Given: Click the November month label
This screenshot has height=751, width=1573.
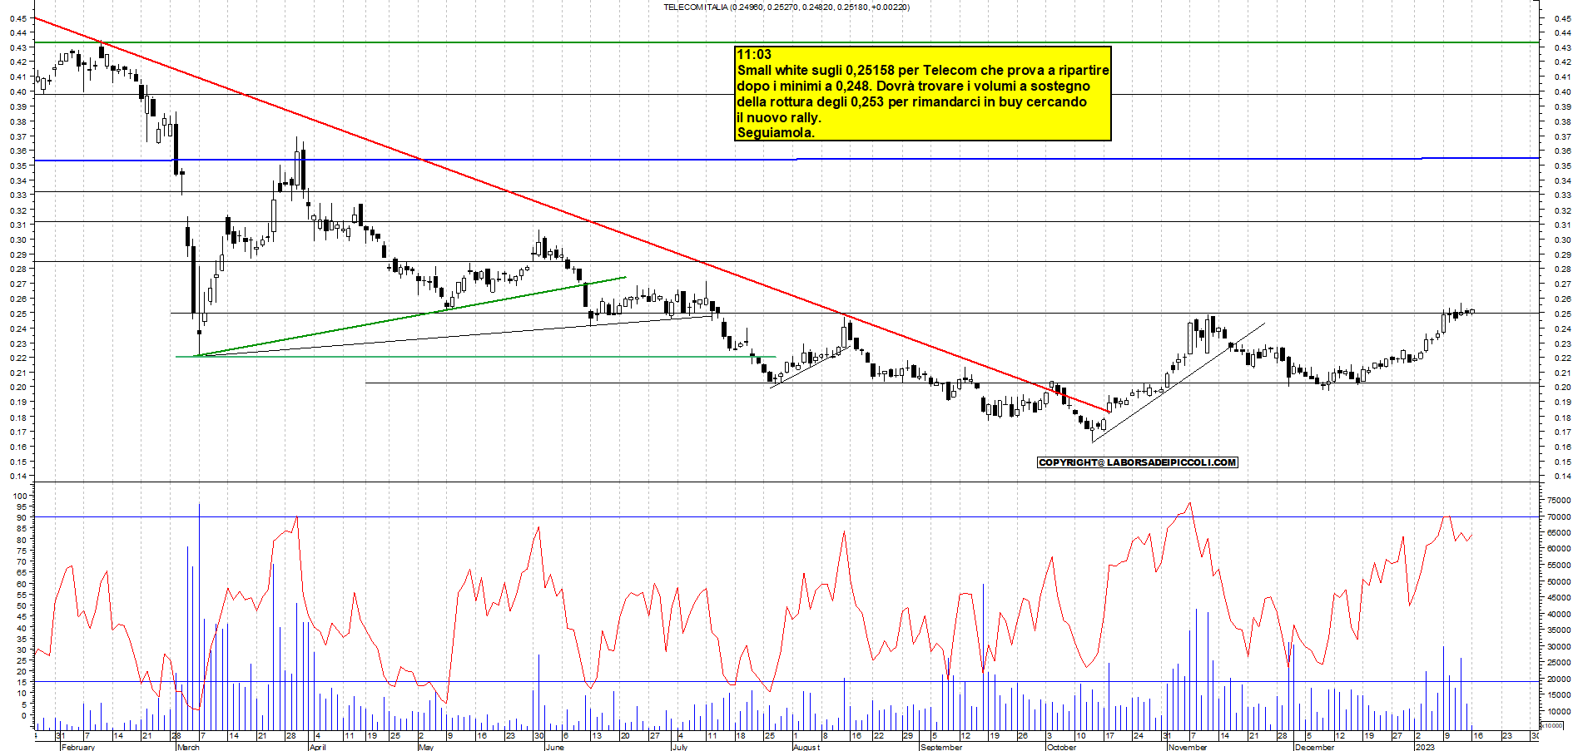Looking at the screenshot, I should click(1188, 747).
